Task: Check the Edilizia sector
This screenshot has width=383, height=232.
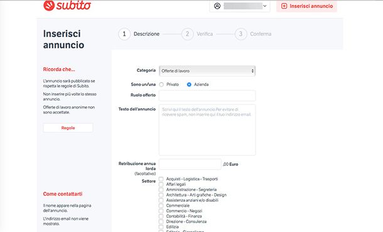Action: coord(161,227)
